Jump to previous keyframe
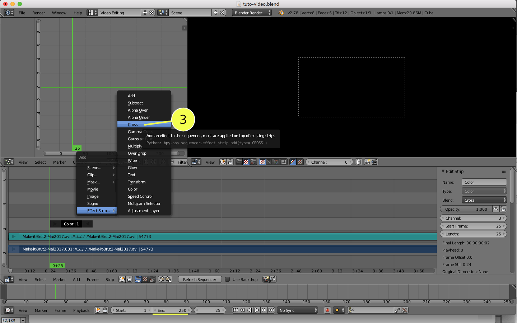This screenshot has width=517, height=323. click(x=242, y=310)
